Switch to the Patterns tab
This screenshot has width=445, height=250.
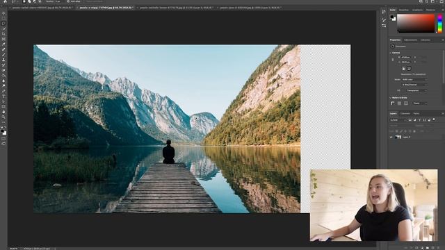point(430,10)
